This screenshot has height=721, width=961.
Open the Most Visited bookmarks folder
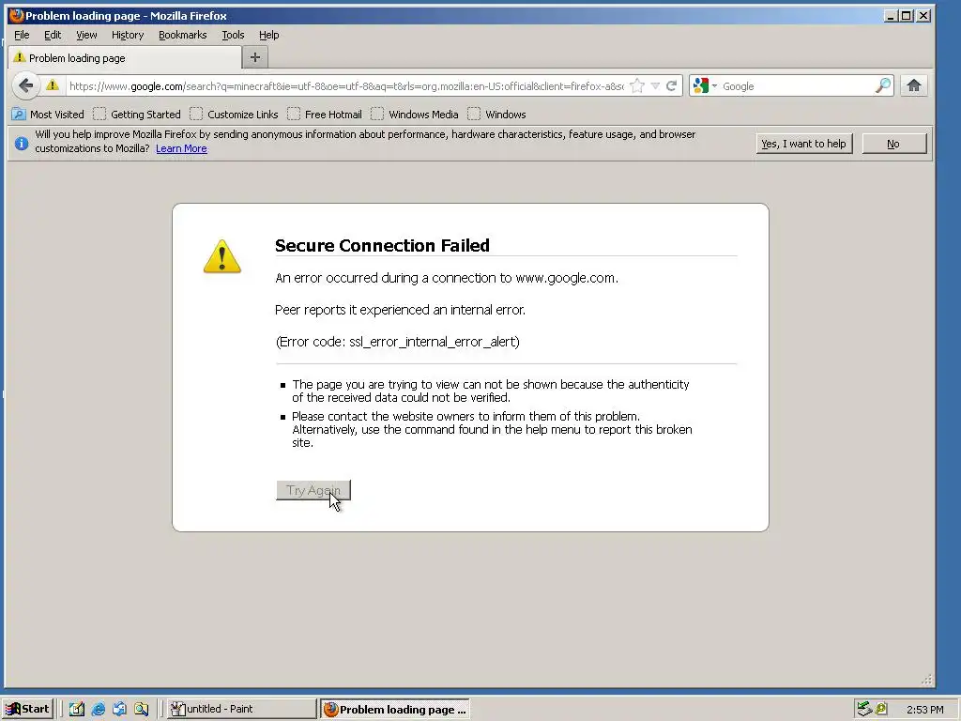tap(48, 114)
